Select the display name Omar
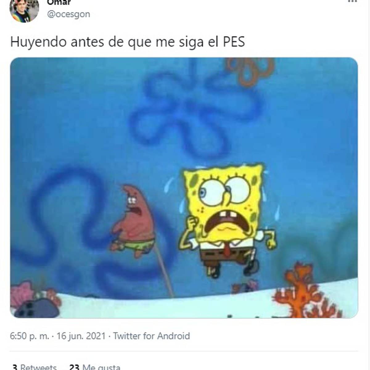The width and height of the screenshot is (370, 370). (x=59, y=2)
